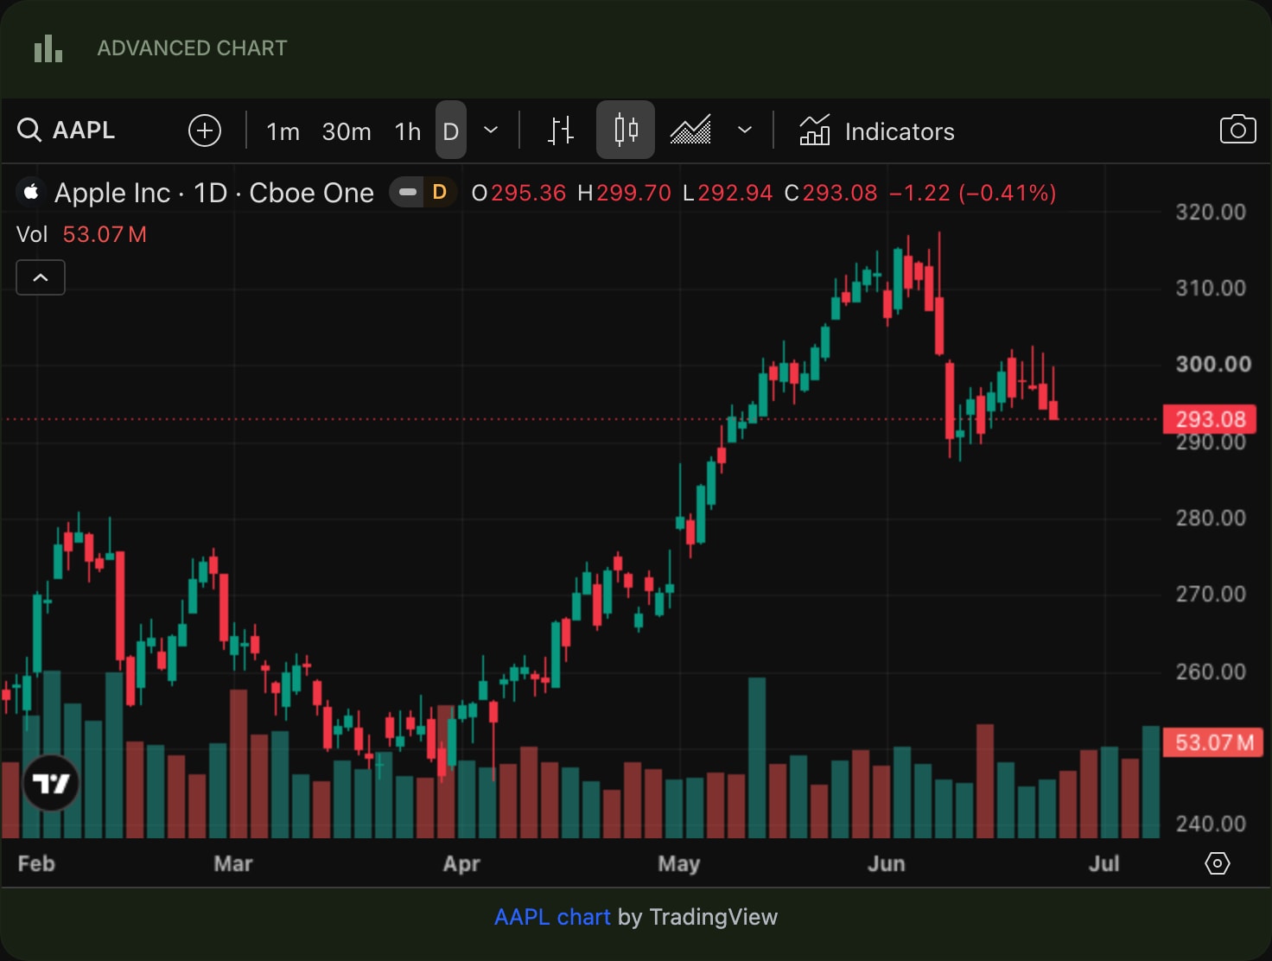
Task: Click the 260.00 price axis label
Action: point(1211,671)
